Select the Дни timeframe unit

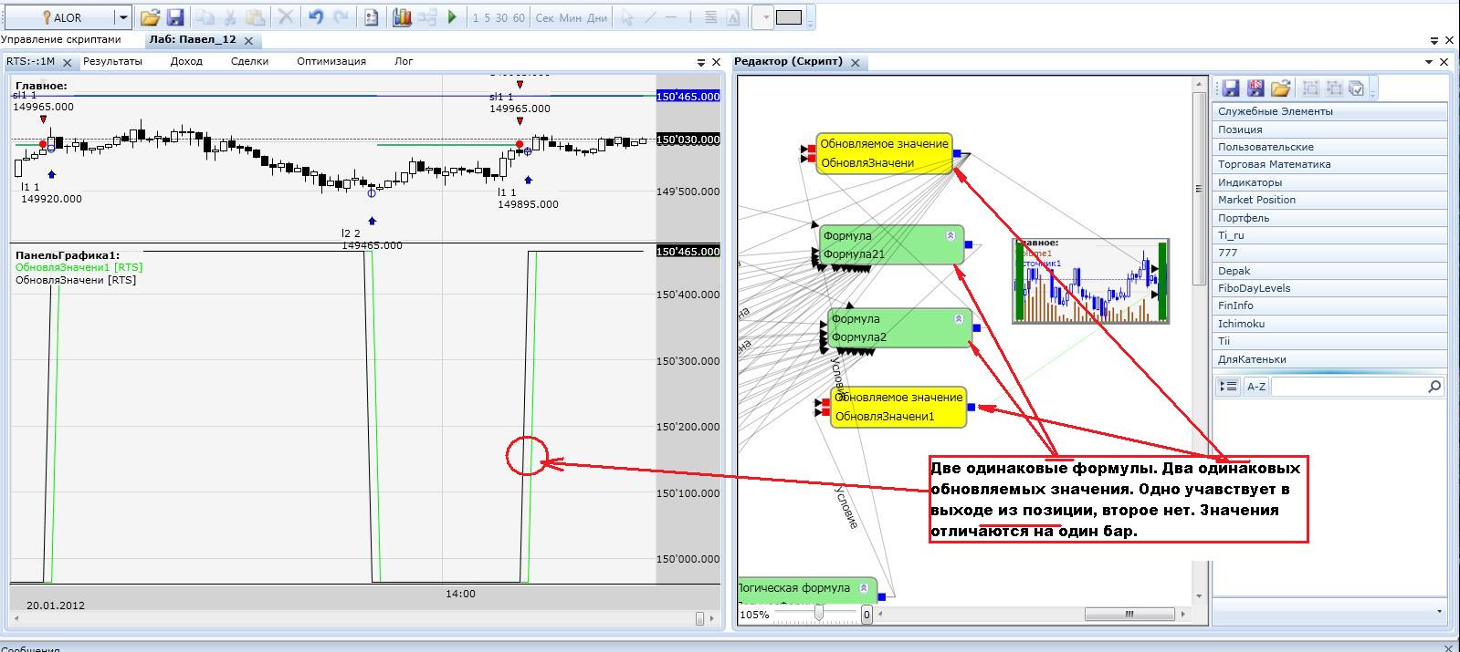tap(596, 17)
